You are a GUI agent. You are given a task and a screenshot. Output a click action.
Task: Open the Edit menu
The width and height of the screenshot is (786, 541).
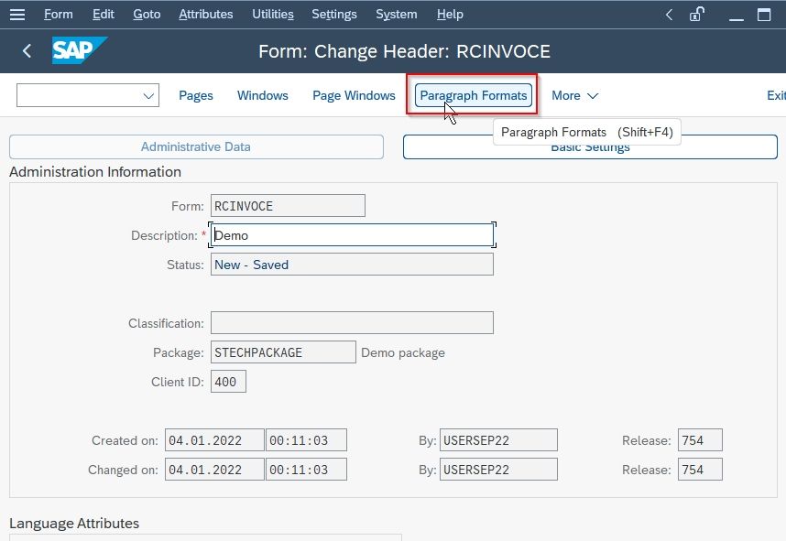pyautogui.click(x=104, y=14)
